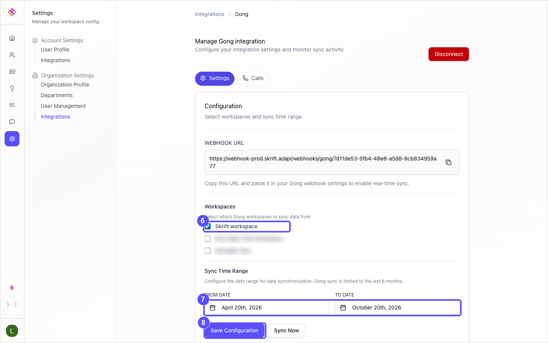Switch to the Calls tab
Screen dimensions: 548x343
click(253, 79)
